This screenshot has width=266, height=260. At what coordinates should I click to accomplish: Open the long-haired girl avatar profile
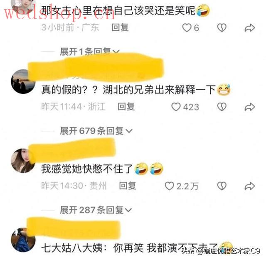[23, 161]
